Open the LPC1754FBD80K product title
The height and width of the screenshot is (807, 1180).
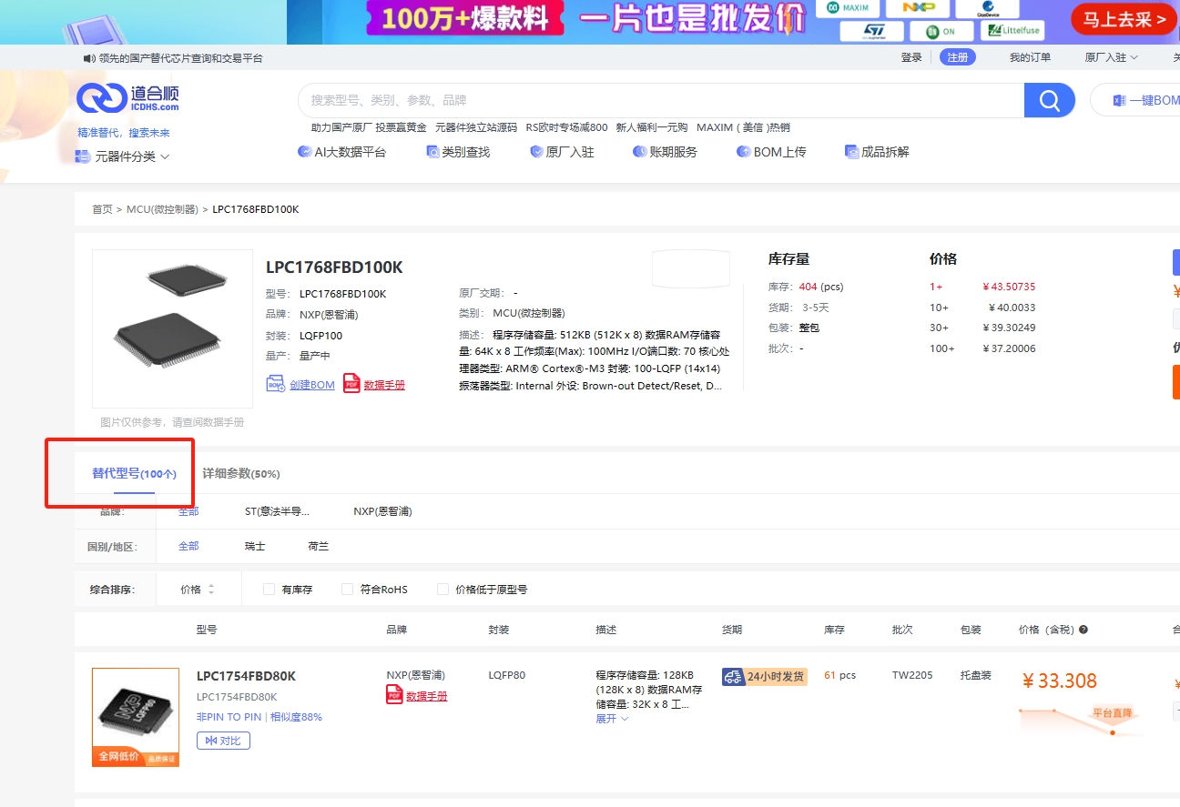click(x=246, y=676)
